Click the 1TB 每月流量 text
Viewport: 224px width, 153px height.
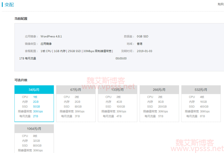28,59
